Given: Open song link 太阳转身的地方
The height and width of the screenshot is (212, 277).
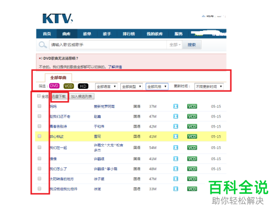Looking at the screenshot, I should (61, 179).
